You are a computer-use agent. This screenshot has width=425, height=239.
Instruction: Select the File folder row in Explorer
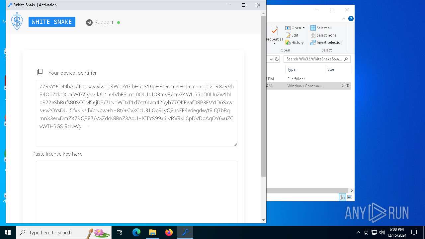coord(308,79)
